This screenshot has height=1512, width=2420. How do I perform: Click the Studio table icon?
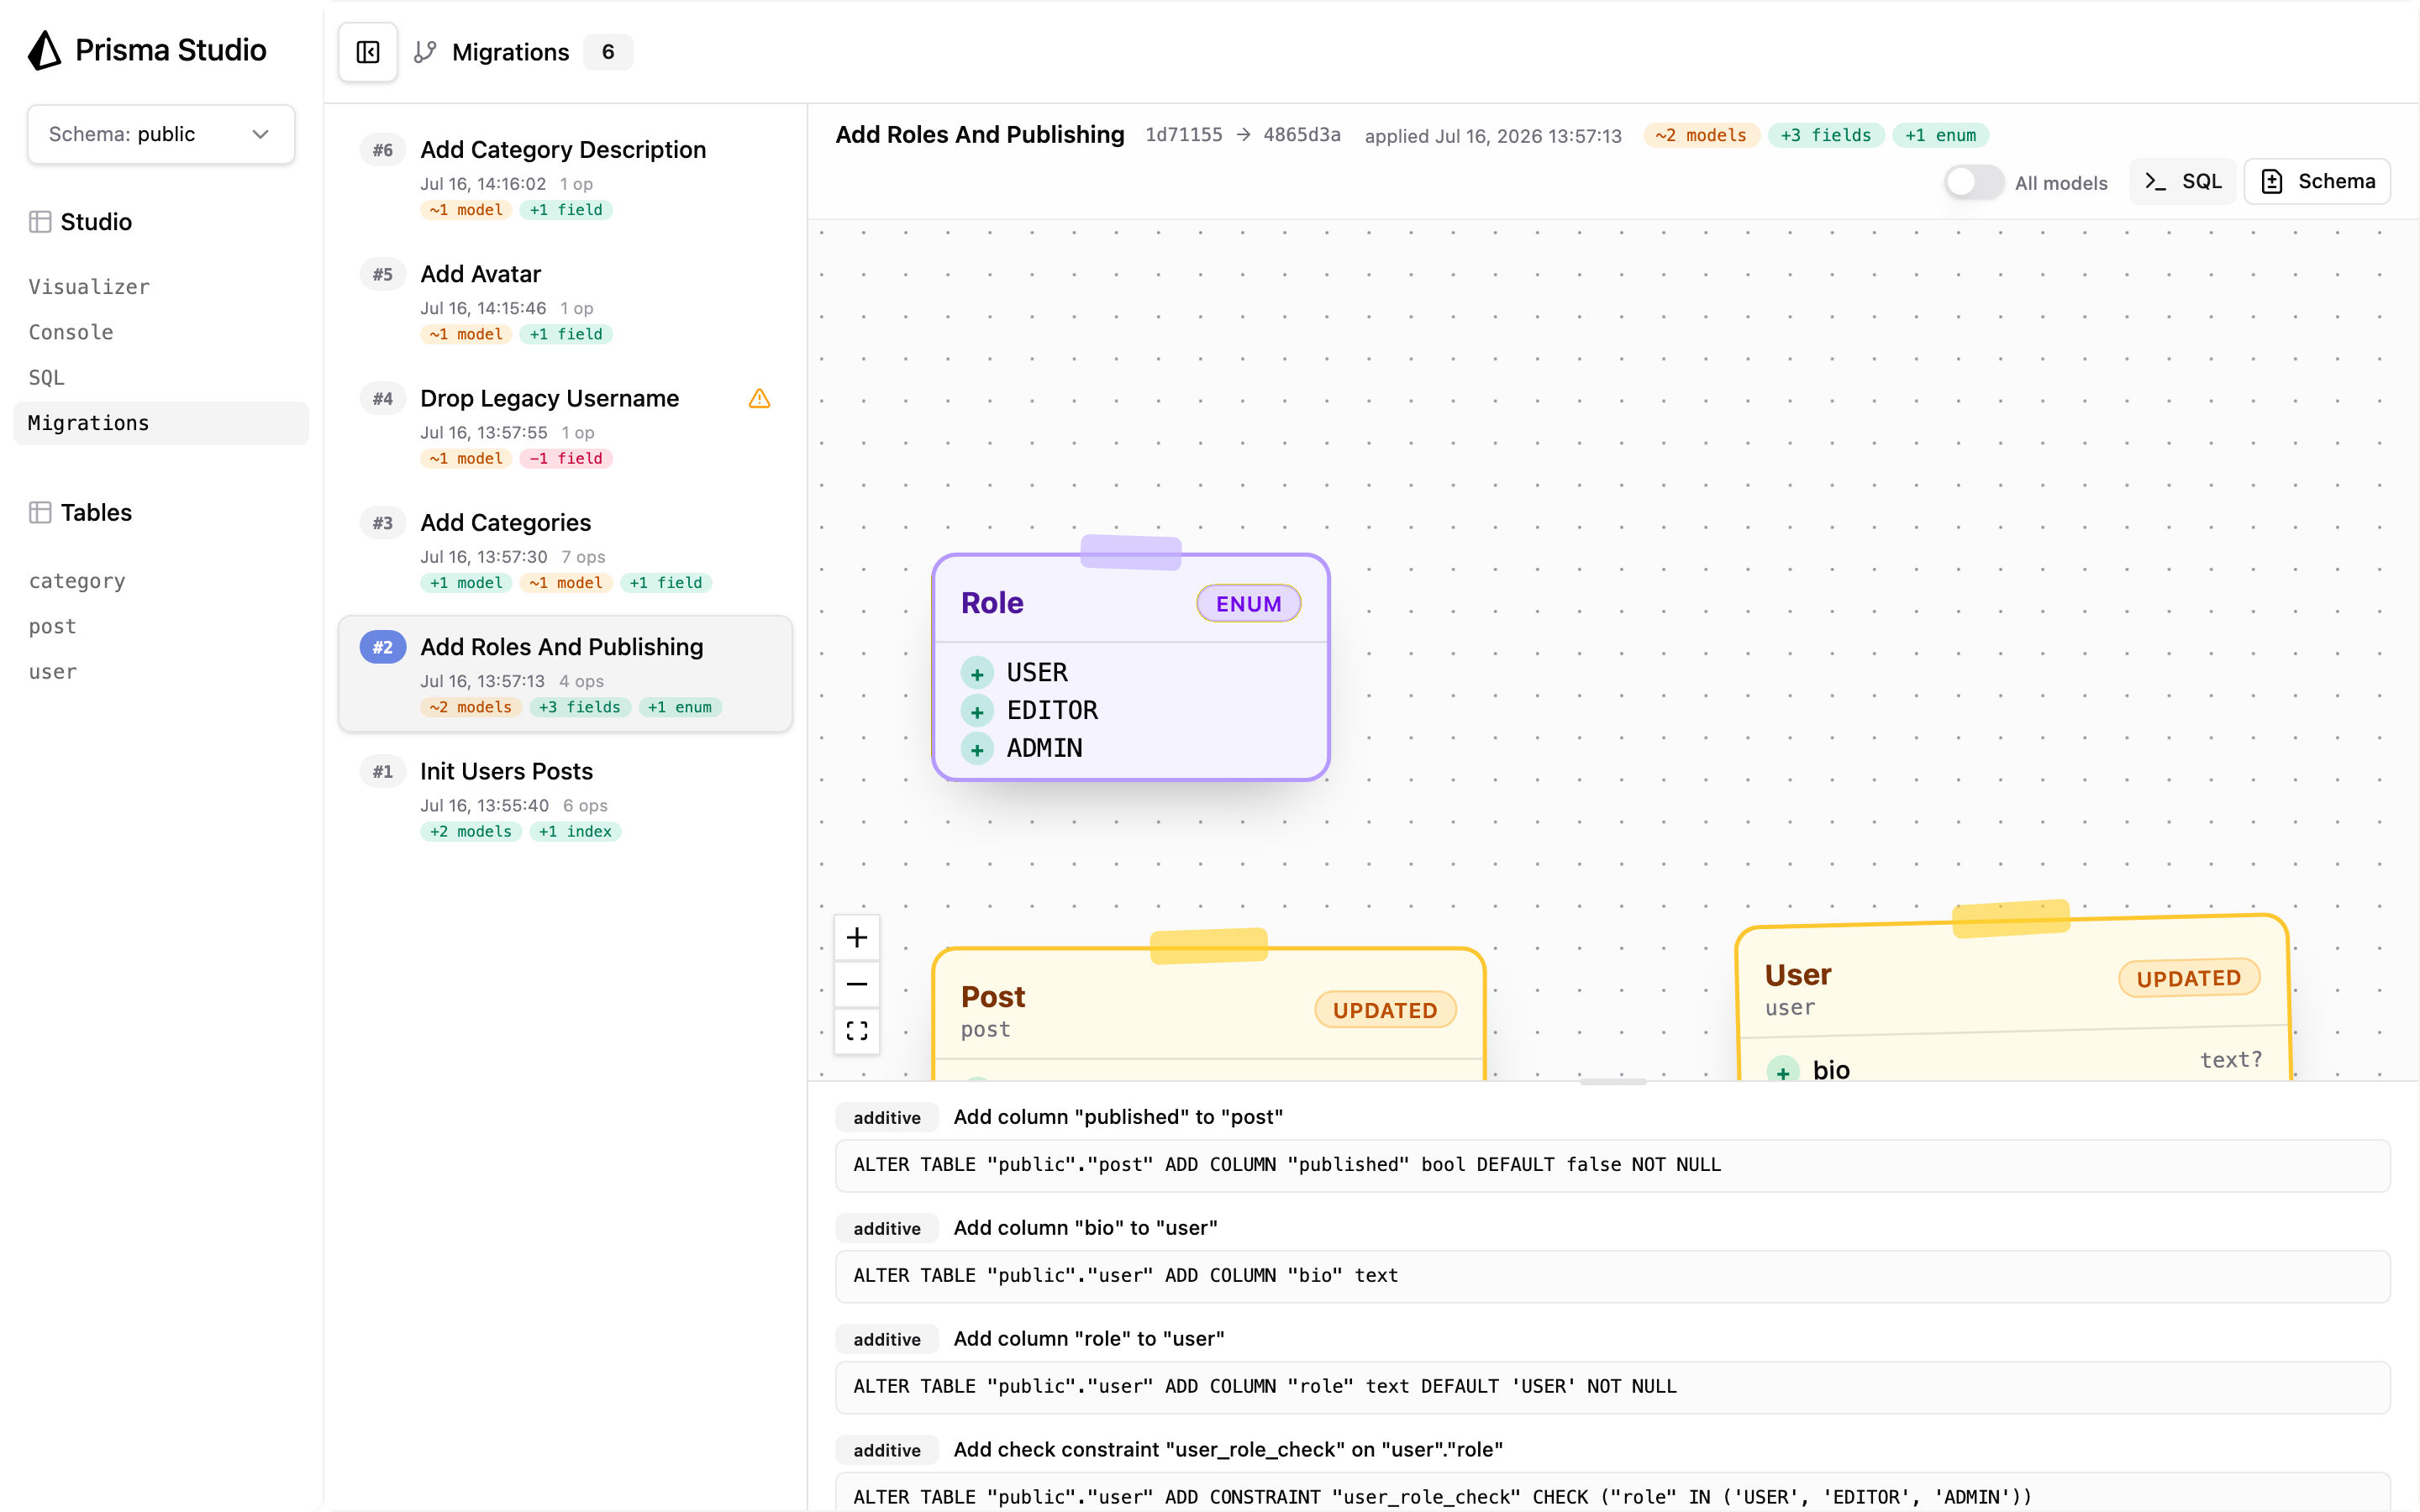[40, 222]
